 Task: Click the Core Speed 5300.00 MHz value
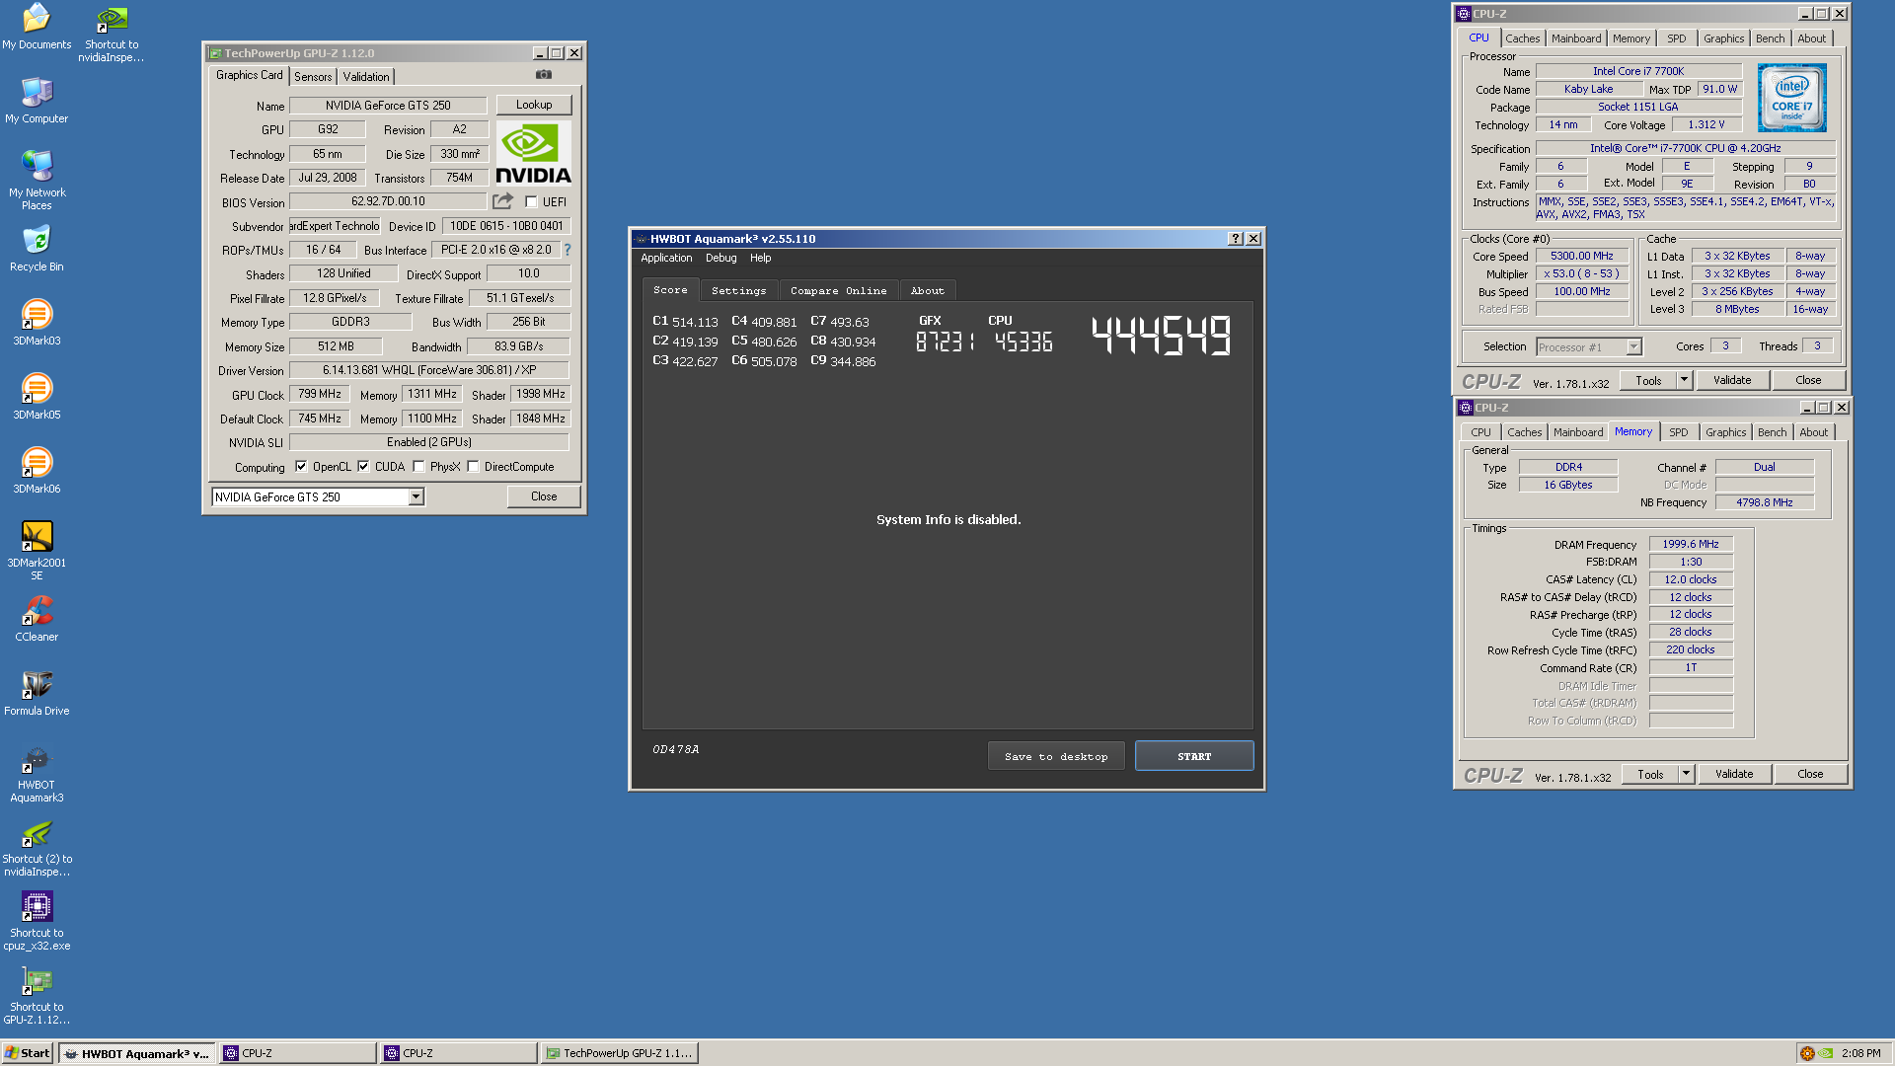1581,256
